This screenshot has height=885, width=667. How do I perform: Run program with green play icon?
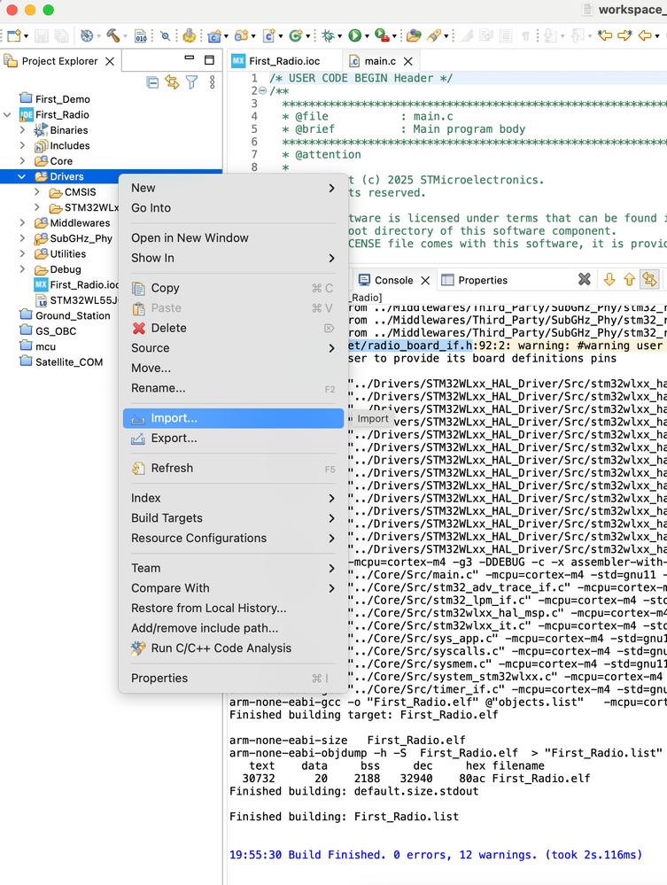coord(355,36)
